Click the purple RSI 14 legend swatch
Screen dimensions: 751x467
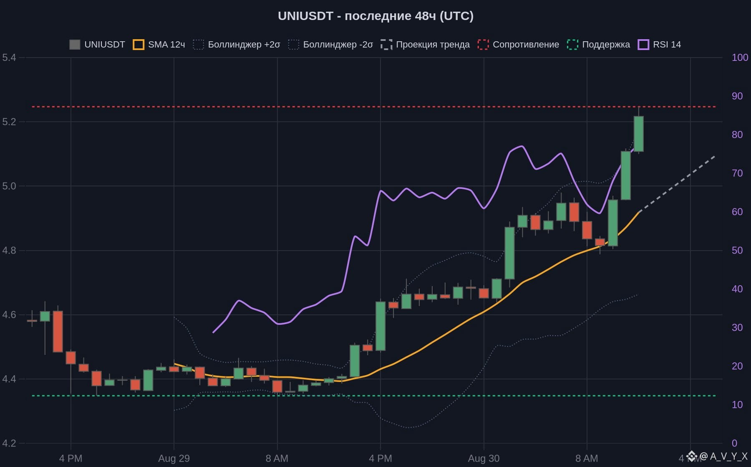[x=643, y=45]
